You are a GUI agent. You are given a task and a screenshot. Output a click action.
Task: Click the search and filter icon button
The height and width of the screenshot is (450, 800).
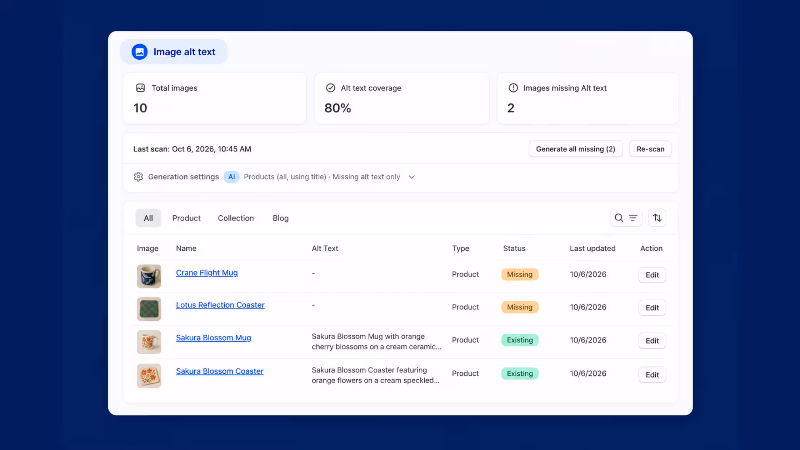626,218
